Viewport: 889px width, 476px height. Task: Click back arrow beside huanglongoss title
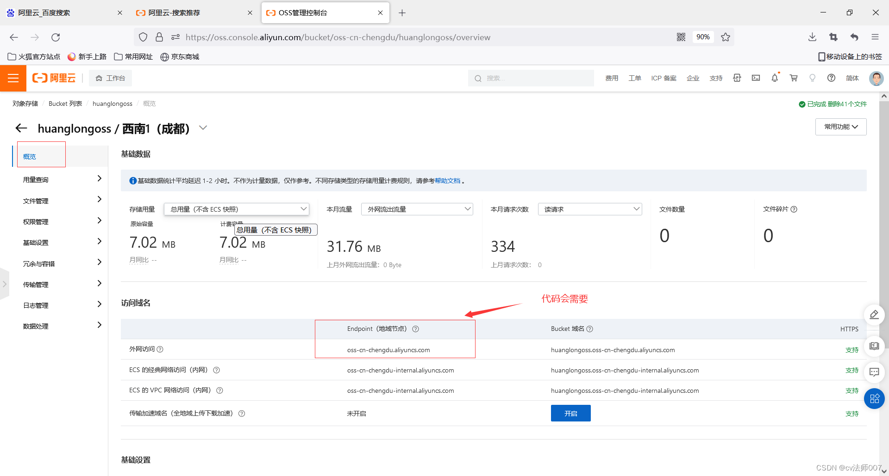click(21, 128)
